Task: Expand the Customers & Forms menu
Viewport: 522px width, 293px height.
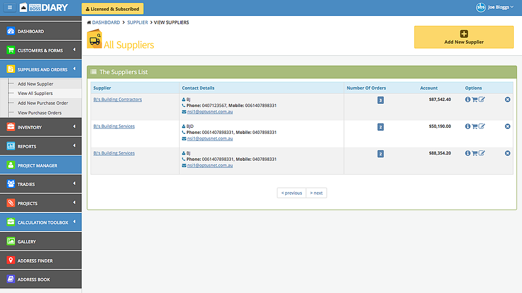Action: tap(40, 50)
